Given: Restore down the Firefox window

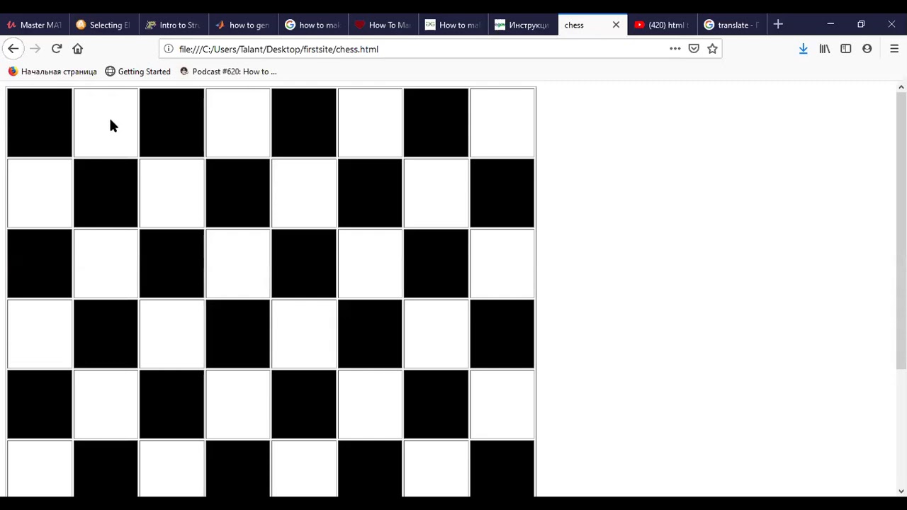Looking at the screenshot, I should coord(861,25).
